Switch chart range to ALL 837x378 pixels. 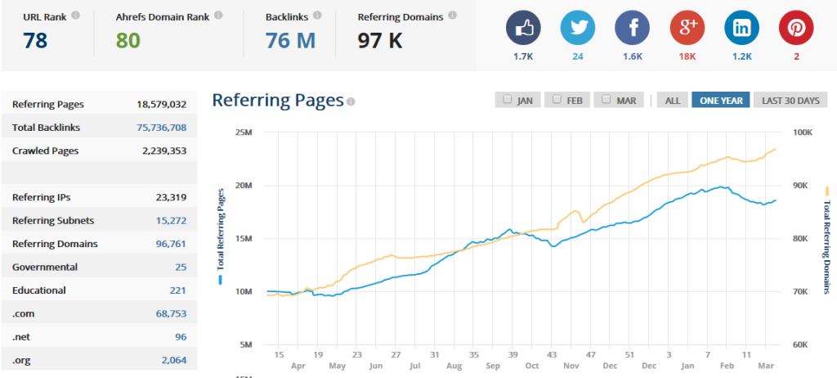click(672, 100)
